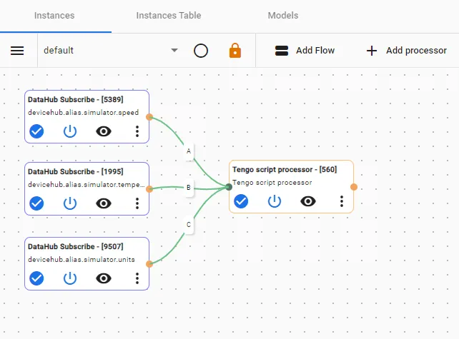Click devicehub.alias.simulator.tempe... text
The image size is (459, 339).
click(x=86, y=185)
